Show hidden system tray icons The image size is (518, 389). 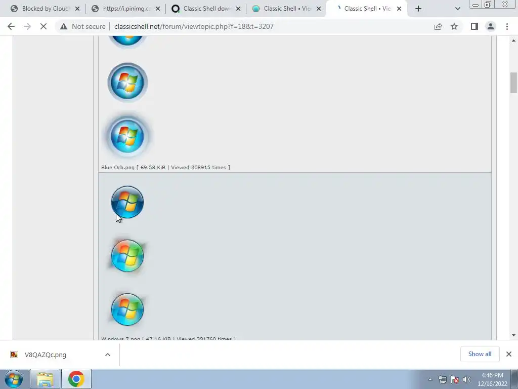(430, 379)
